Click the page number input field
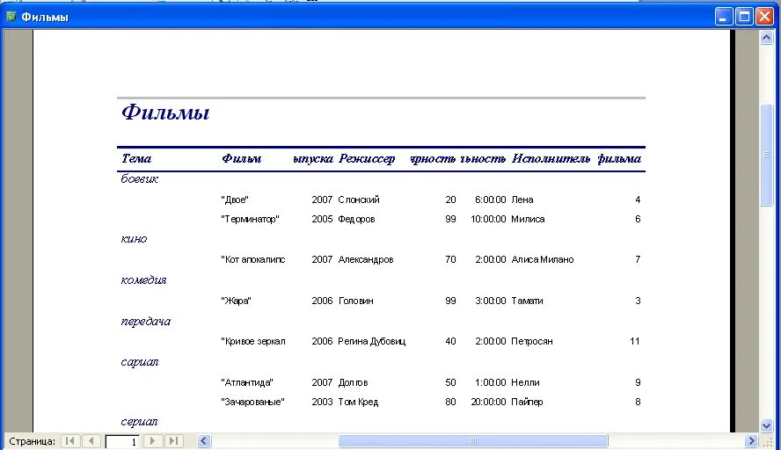Image resolution: width=781 pixels, height=450 pixels. (x=122, y=441)
